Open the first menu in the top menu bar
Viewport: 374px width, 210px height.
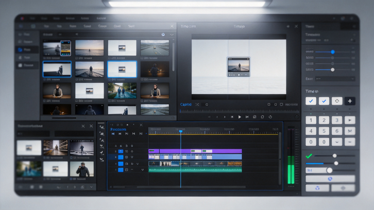click(32, 19)
